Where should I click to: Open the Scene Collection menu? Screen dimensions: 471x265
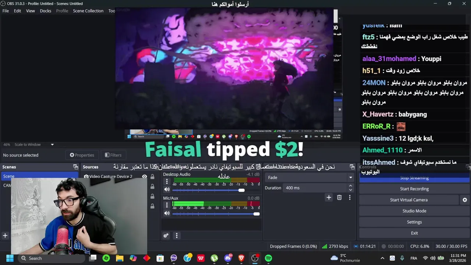(x=88, y=11)
